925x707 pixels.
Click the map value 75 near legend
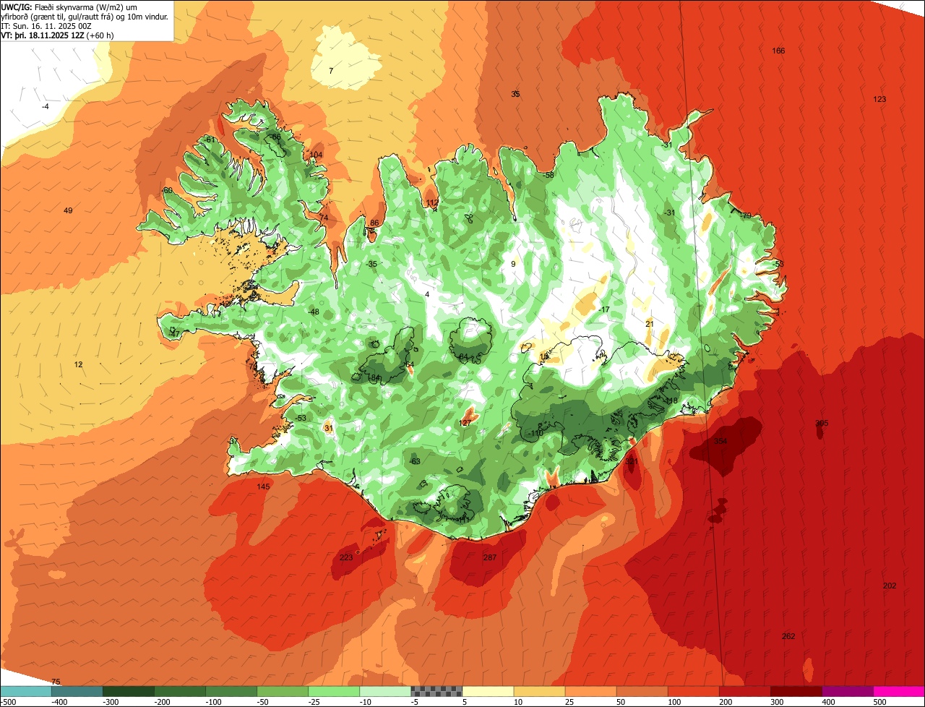tap(56, 682)
